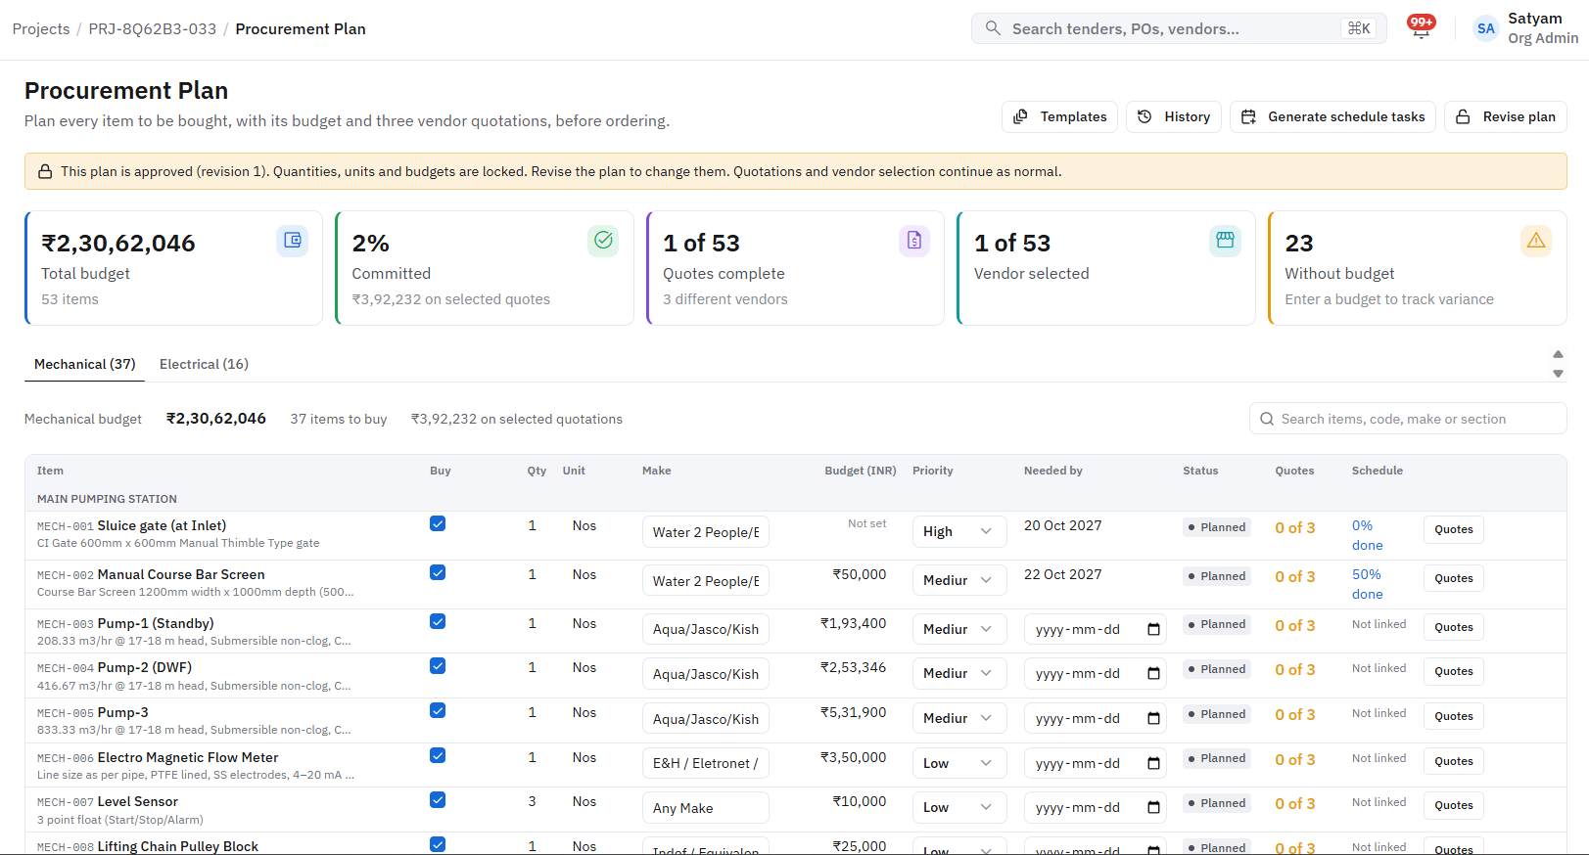Click Generate schedule tasks
This screenshot has width=1589, height=855.
[x=1332, y=116]
